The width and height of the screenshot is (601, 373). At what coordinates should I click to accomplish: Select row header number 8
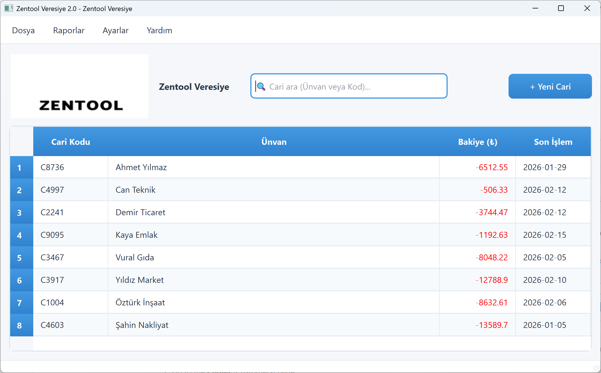click(19, 325)
